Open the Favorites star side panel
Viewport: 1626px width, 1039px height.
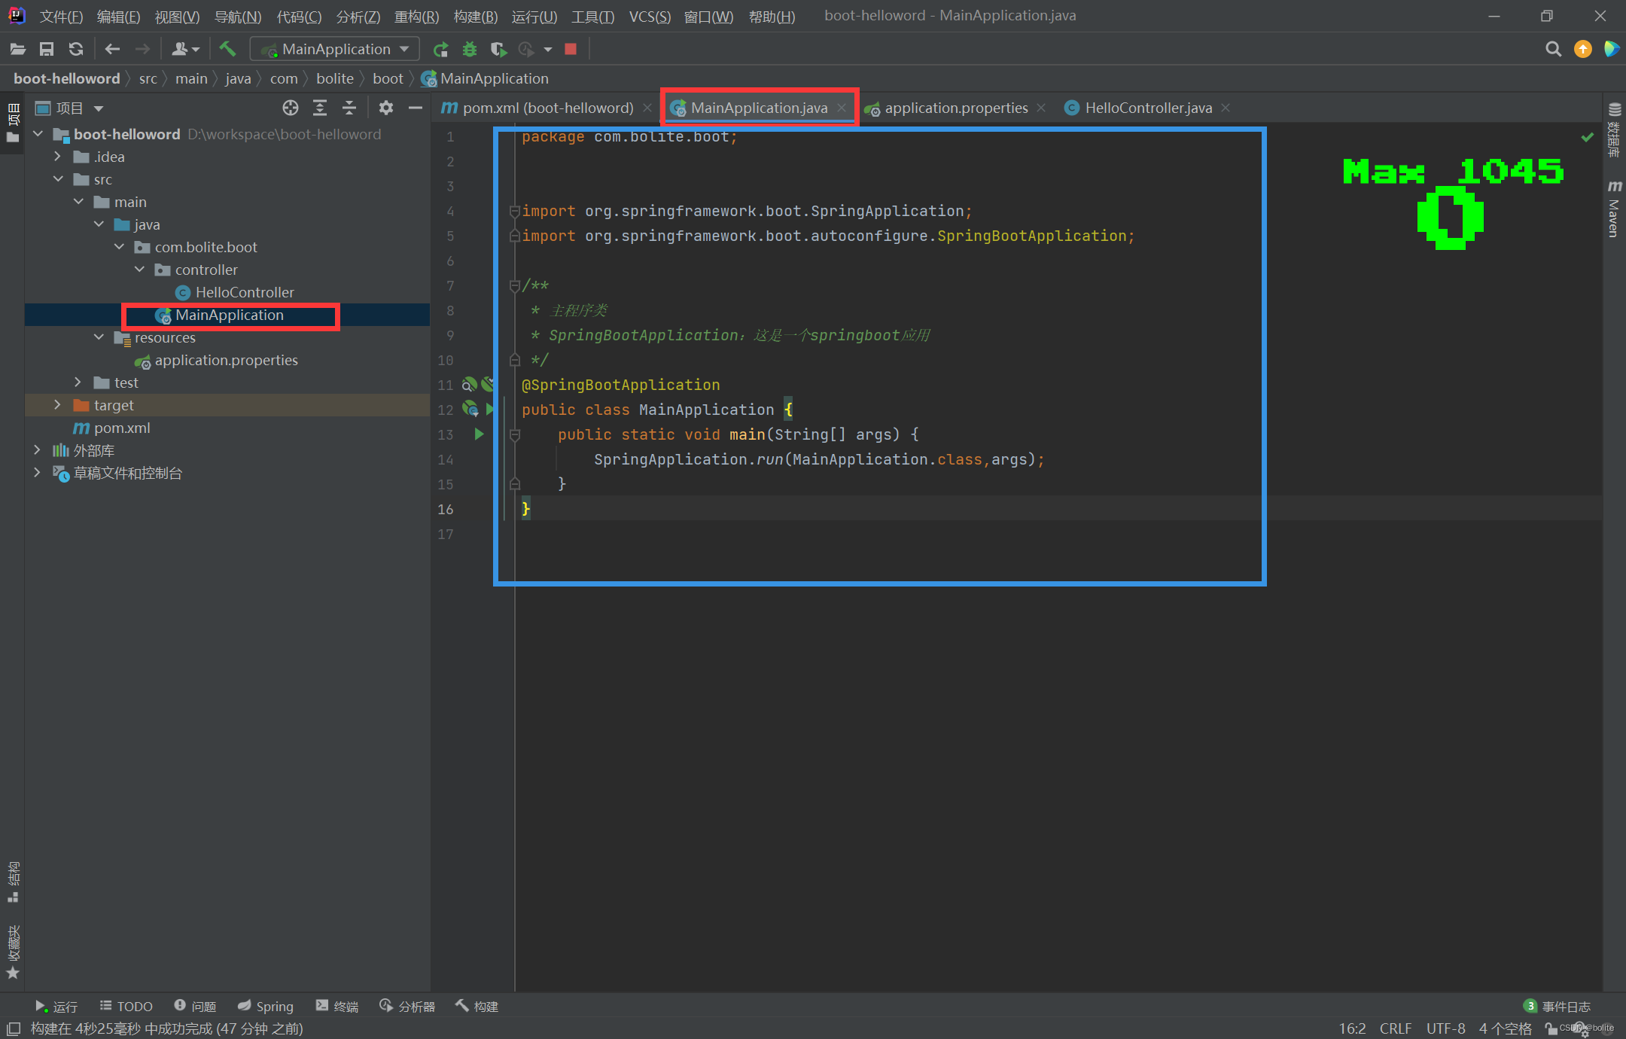pyautogui.click(x=12, y=952)
